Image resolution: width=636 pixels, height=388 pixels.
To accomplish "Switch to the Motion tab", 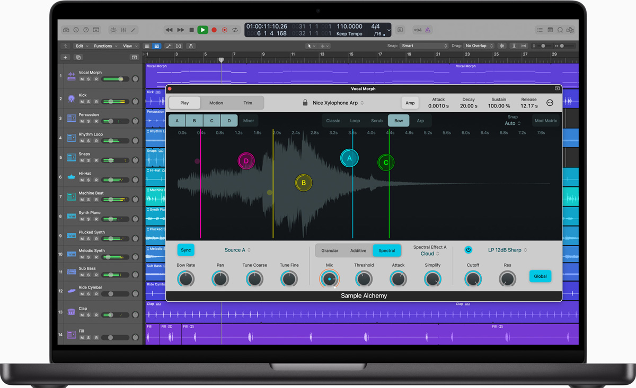I will pos(216,103).
